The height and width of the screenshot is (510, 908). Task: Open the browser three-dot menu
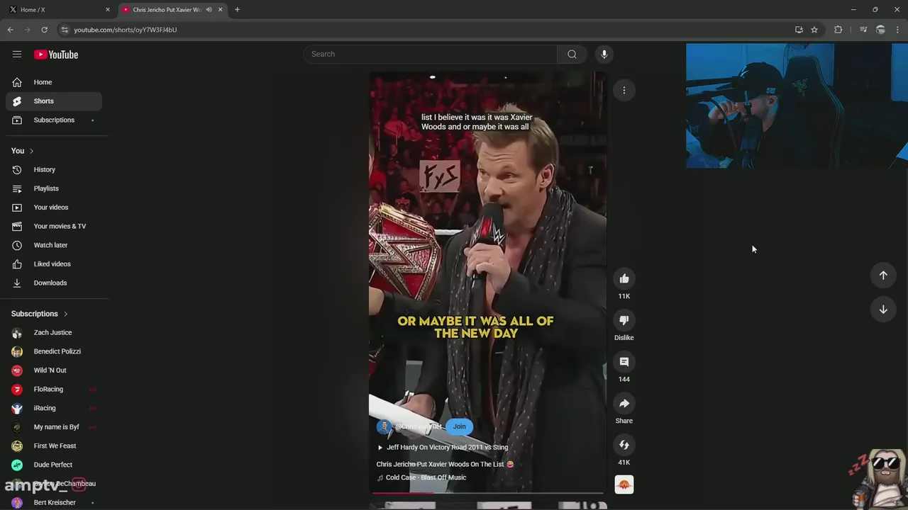898,30
